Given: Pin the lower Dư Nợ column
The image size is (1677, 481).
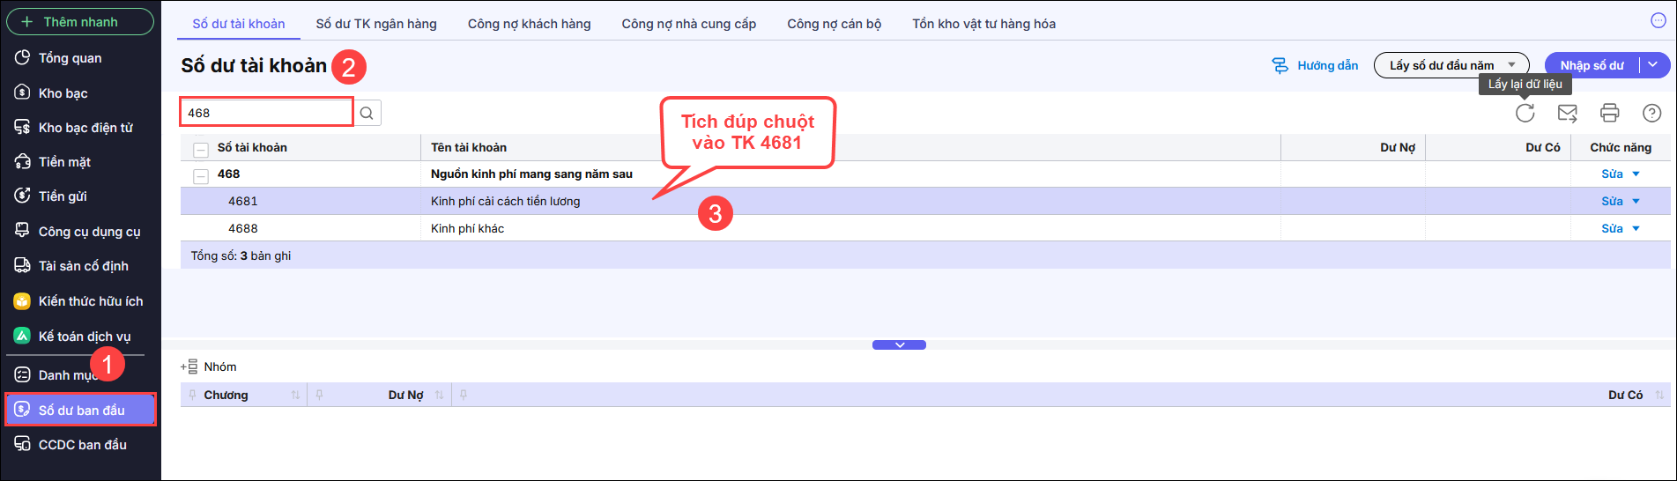Looking at the screenshot, I should pos(319,396).
